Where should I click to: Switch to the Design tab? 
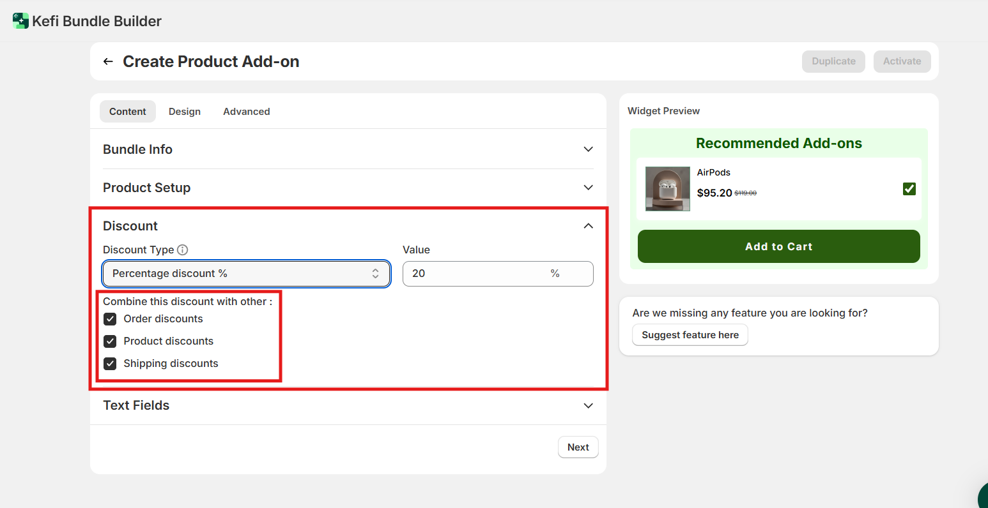[x=185, y=112]
